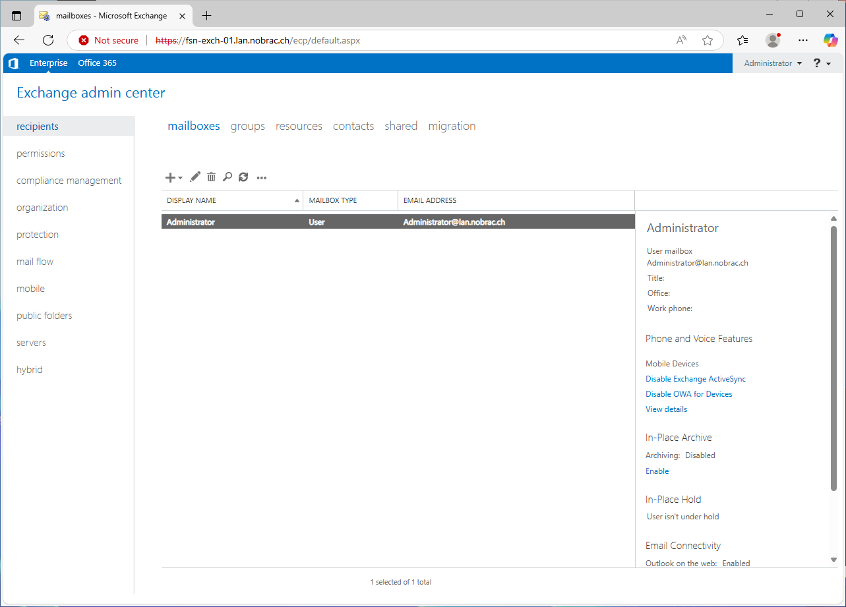Click the New mailbox plus icon

pos(170,177)
